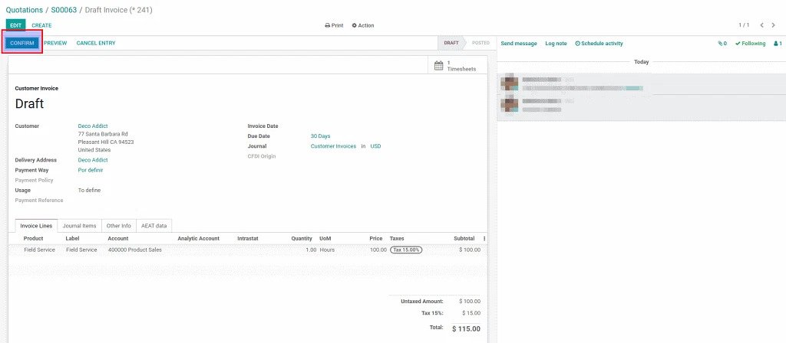The height and width of the screenshot is (343, 786).
Task: Click Cancel Entry button
Action: click(x=96, y=43)
